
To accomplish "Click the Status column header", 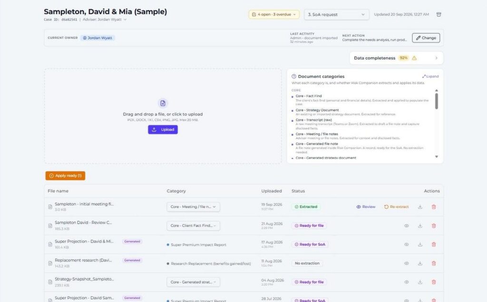I will pos(298,191).
